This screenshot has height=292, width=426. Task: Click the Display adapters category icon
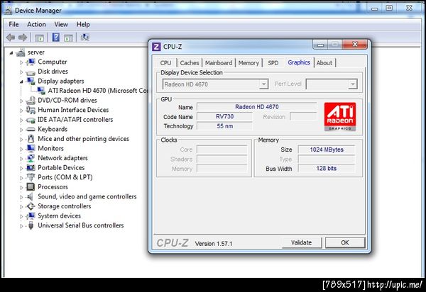(31, 81)
